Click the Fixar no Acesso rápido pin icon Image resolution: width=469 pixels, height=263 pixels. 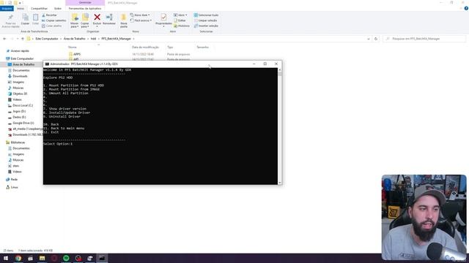[10, 18]
